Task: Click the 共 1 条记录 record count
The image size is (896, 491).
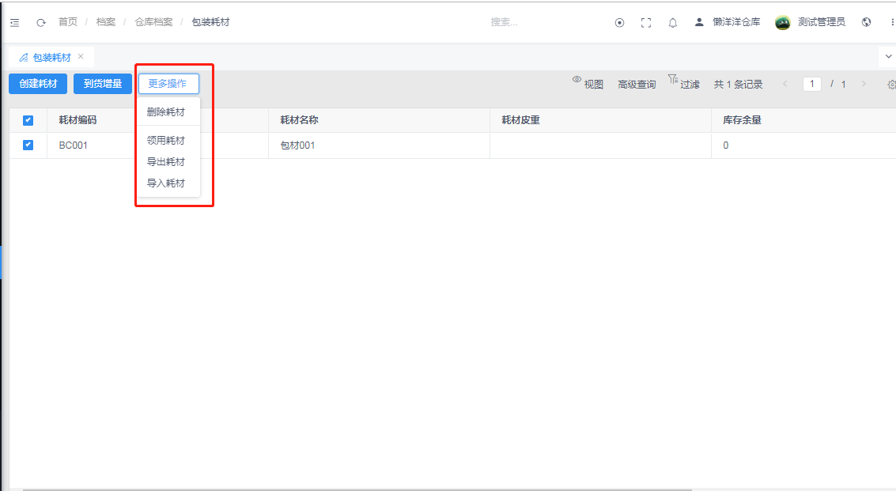Action: pos(738,85)
